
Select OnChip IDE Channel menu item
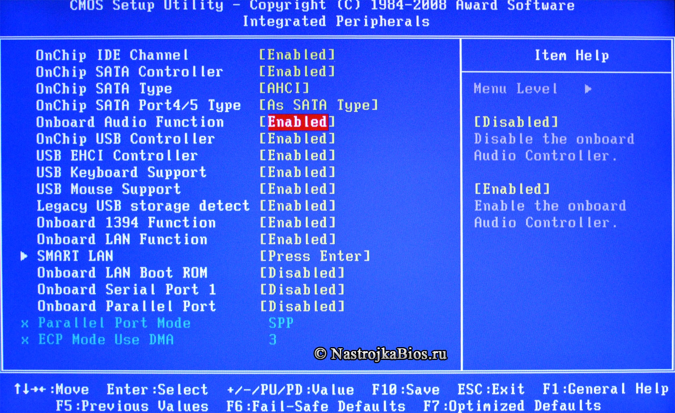point(112,55)
